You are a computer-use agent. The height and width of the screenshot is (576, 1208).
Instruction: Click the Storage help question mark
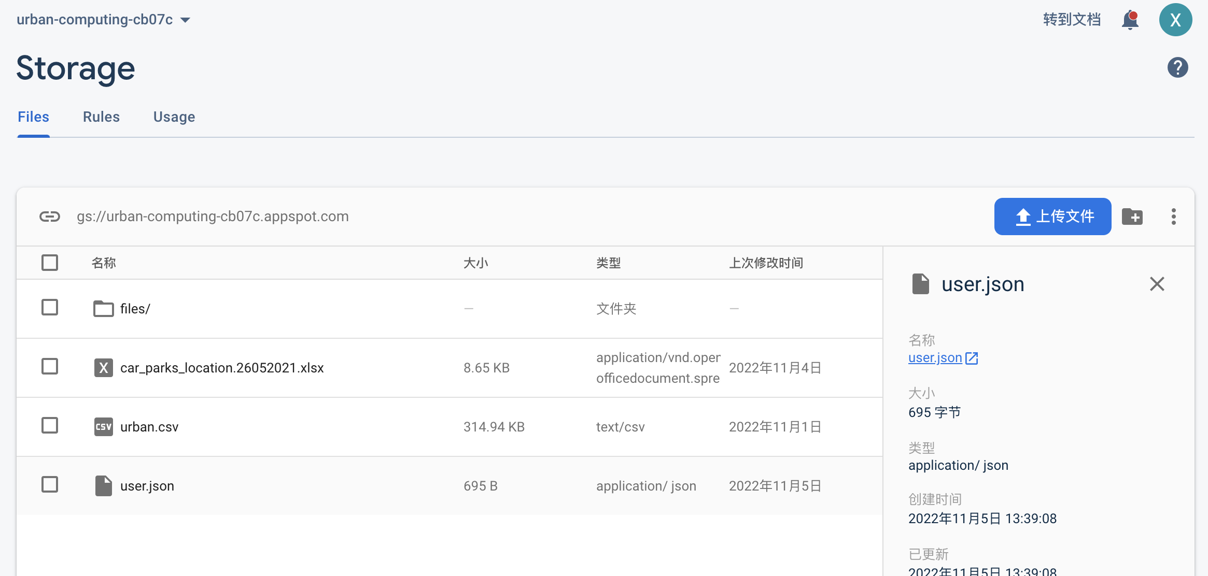click(1178, 67)
